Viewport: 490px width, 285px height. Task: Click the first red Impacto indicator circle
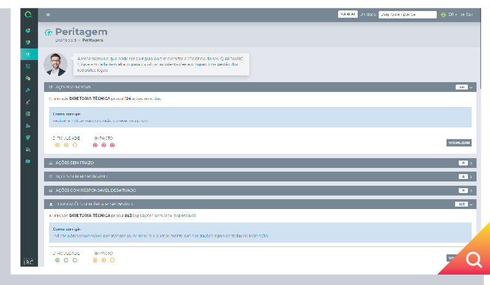tap(95, 145)
